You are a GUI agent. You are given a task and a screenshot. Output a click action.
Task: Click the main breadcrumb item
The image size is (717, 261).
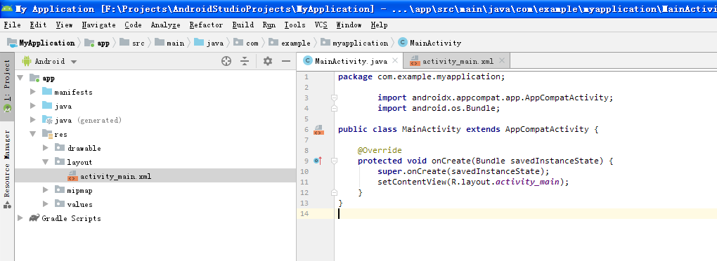pyautogui.click(x=169, y=43)
